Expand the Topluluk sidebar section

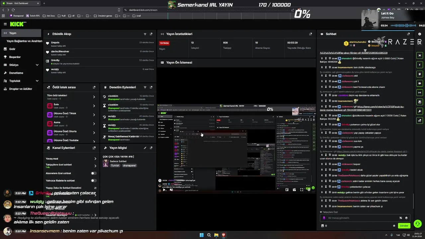click(x=37, y=81)
